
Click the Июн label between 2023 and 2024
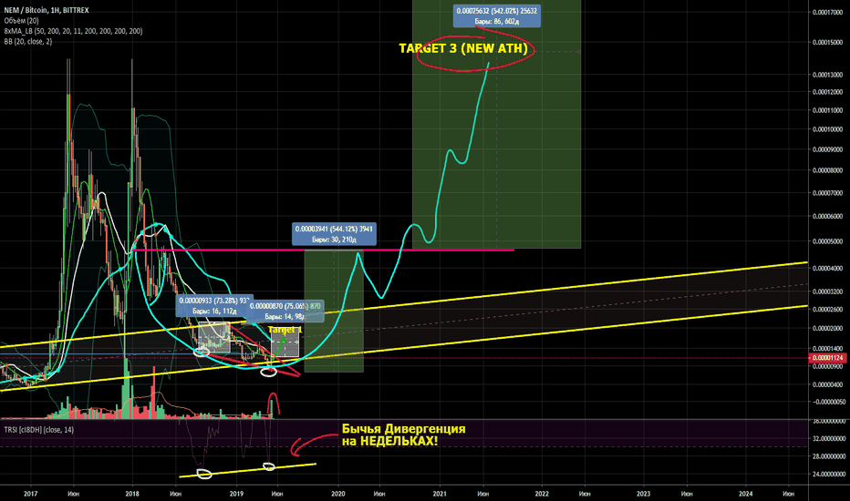point(687,494)
